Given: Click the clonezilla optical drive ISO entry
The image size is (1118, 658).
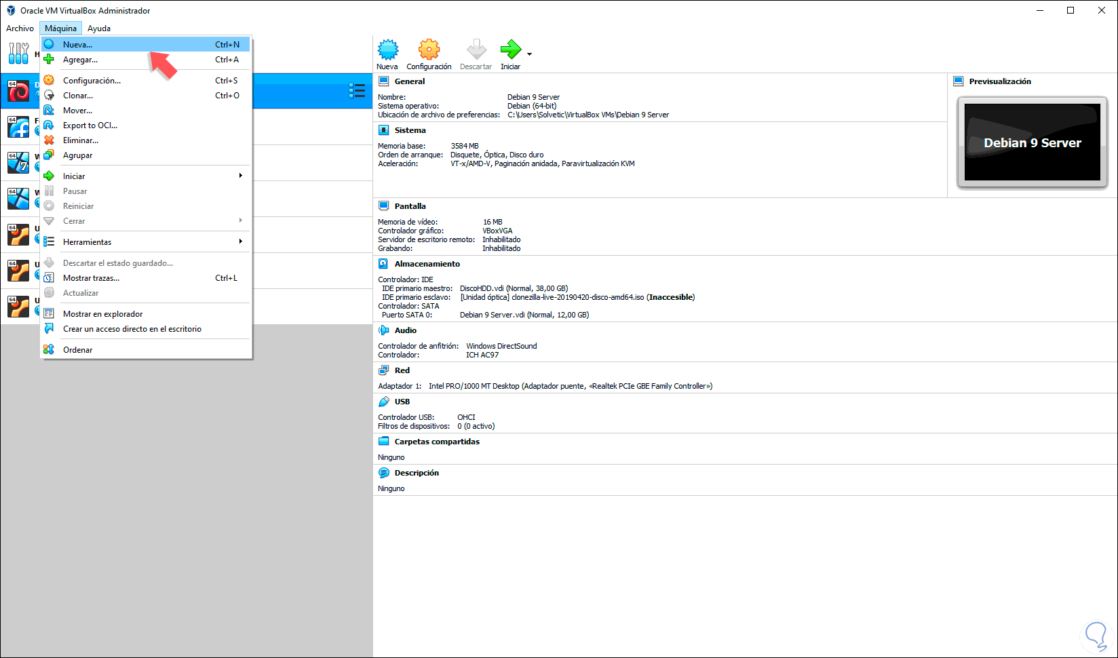Looking at the screenshot, I should point(577,297).
